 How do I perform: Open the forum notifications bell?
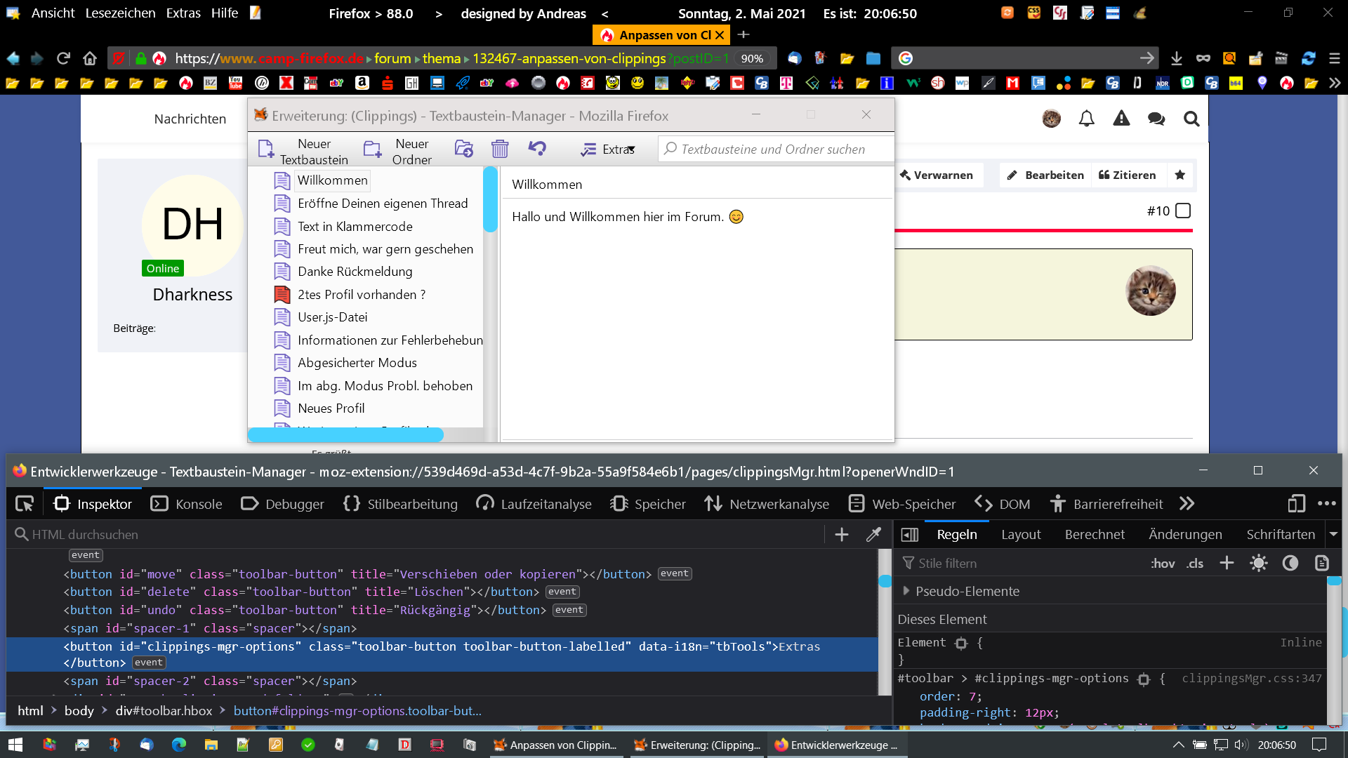click(x=1086, y=119)
